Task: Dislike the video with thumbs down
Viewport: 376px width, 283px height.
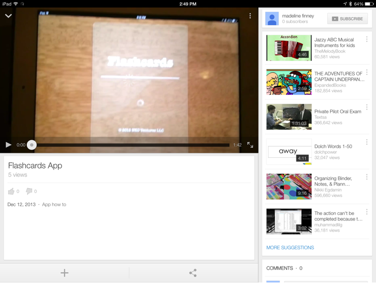Action: [x=29, y=191]
